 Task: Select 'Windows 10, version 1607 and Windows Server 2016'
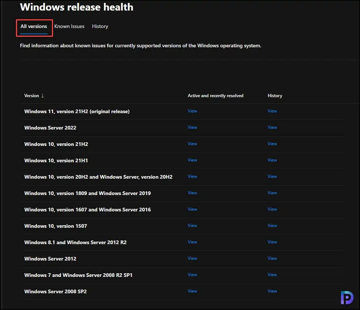pyautogui.click(x=88, y=210)
